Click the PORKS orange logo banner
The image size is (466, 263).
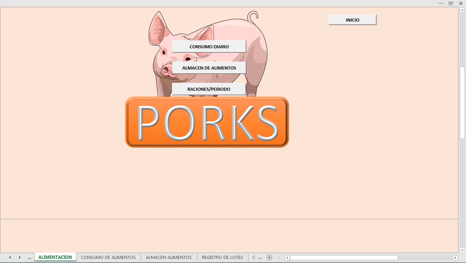[x=207, y=122]
